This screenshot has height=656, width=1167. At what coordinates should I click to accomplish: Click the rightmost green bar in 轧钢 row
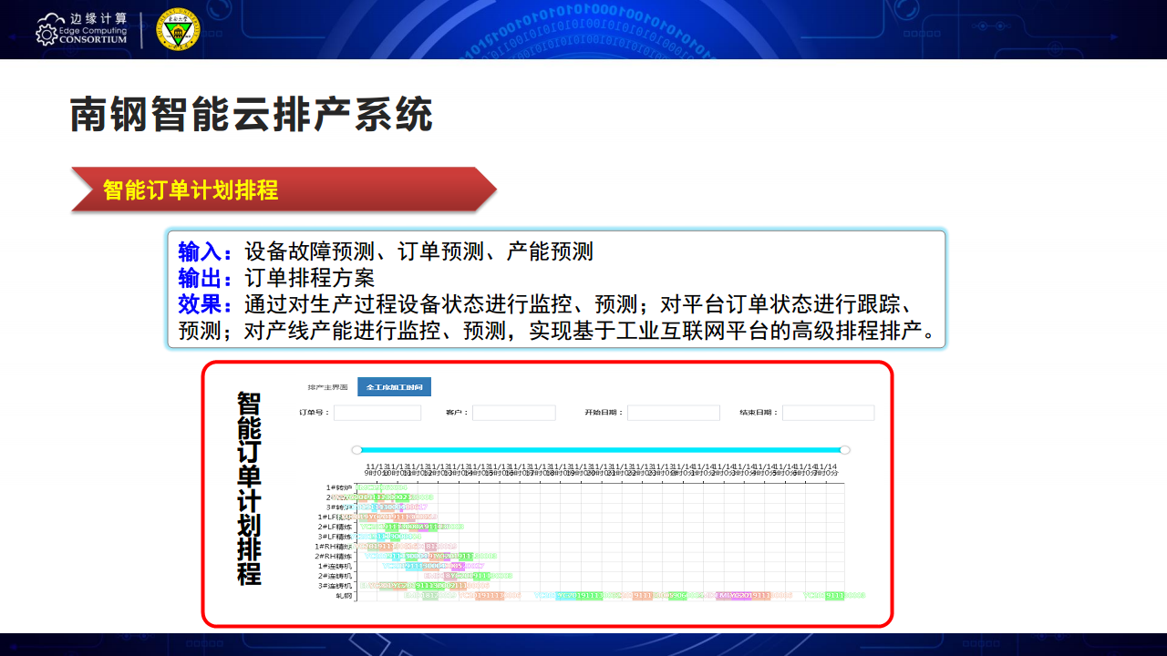tap(834, 596)
